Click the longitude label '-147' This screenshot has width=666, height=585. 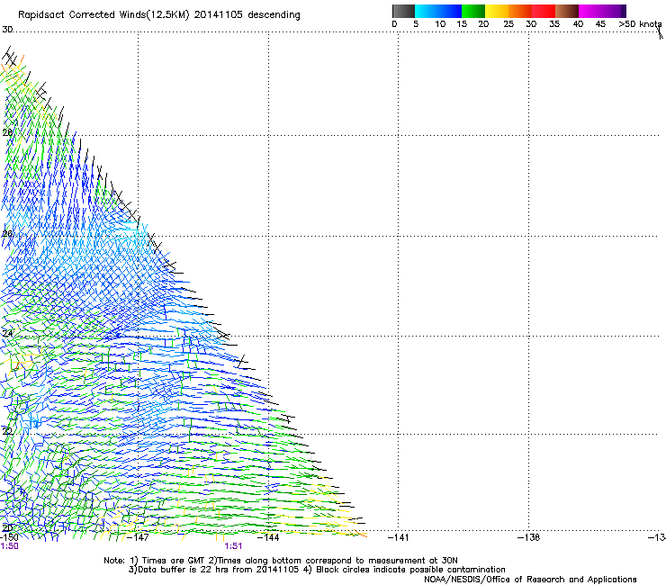coord(138,537)
